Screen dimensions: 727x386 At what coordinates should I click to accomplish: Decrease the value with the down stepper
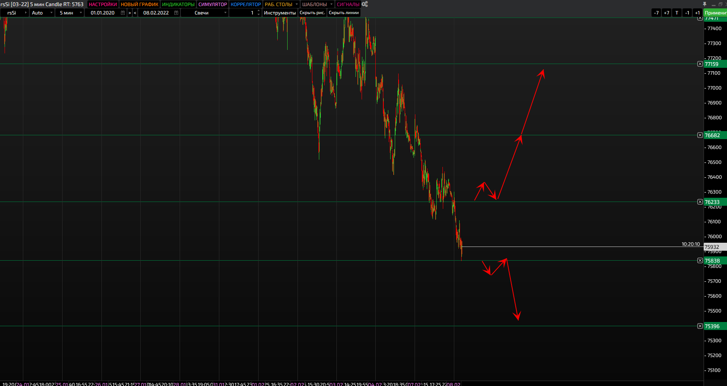point(259,14)
